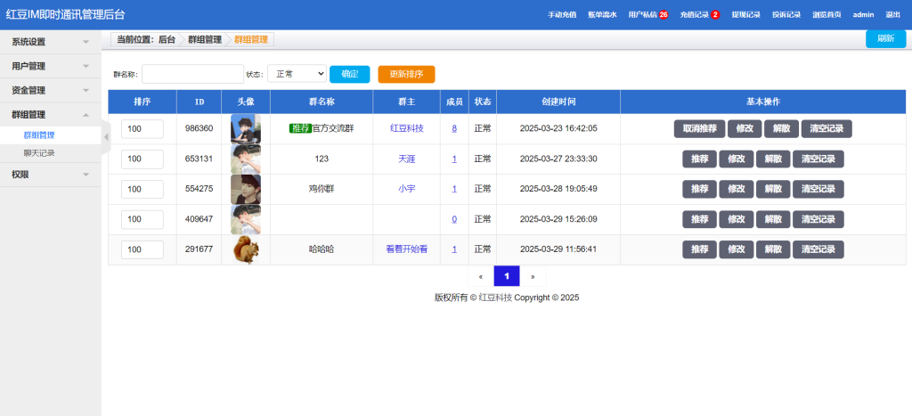
Task: Open 聊天记录 in the sidebar
Action: click(x=39, y=153)
